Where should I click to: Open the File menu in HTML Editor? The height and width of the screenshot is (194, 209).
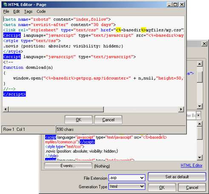tap(6, 11)
